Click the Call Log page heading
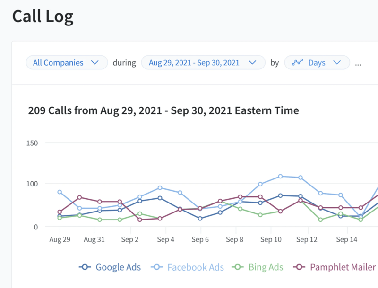 (x=43, y=16)
